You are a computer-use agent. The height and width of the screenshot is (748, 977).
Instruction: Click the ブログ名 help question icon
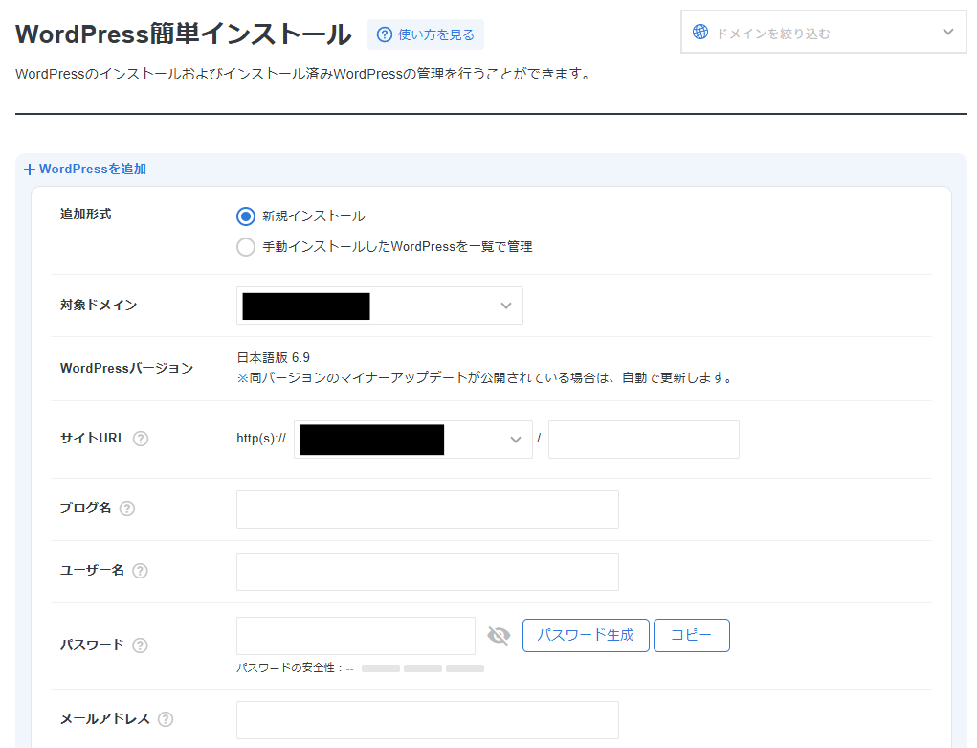tap(126, 510)
